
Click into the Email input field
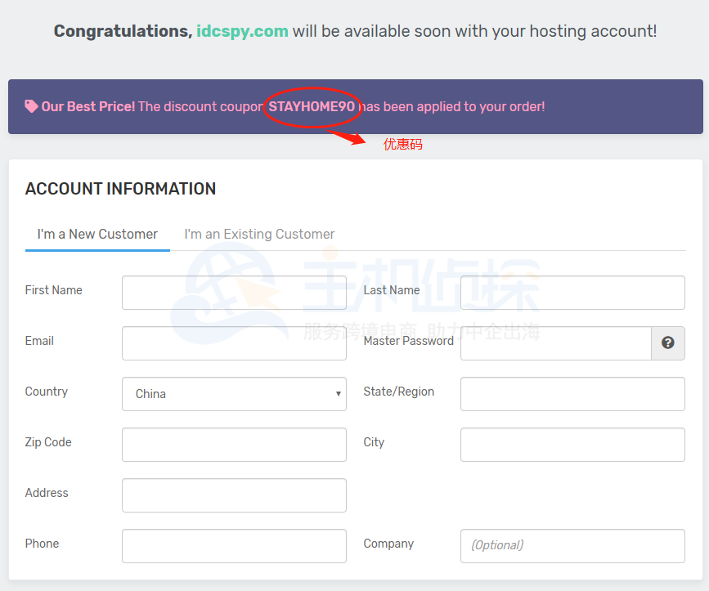tap(234, 343)
